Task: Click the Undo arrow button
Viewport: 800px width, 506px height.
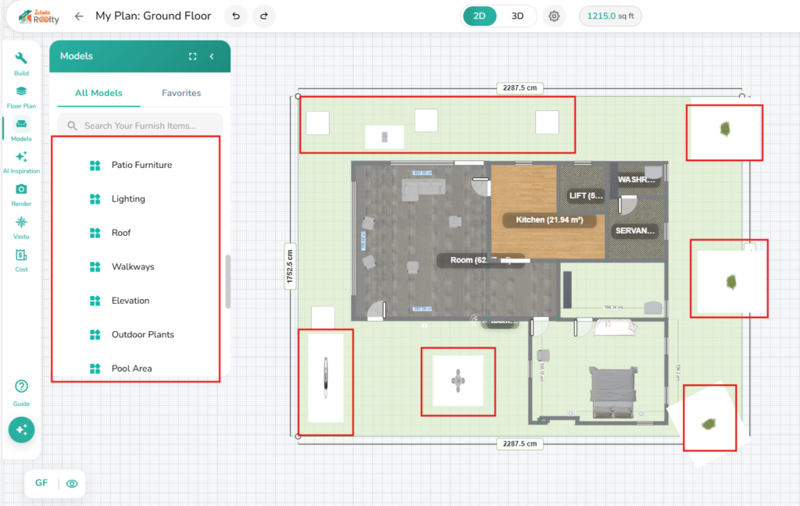Action: pyautogui.click(x=236, y=16)
